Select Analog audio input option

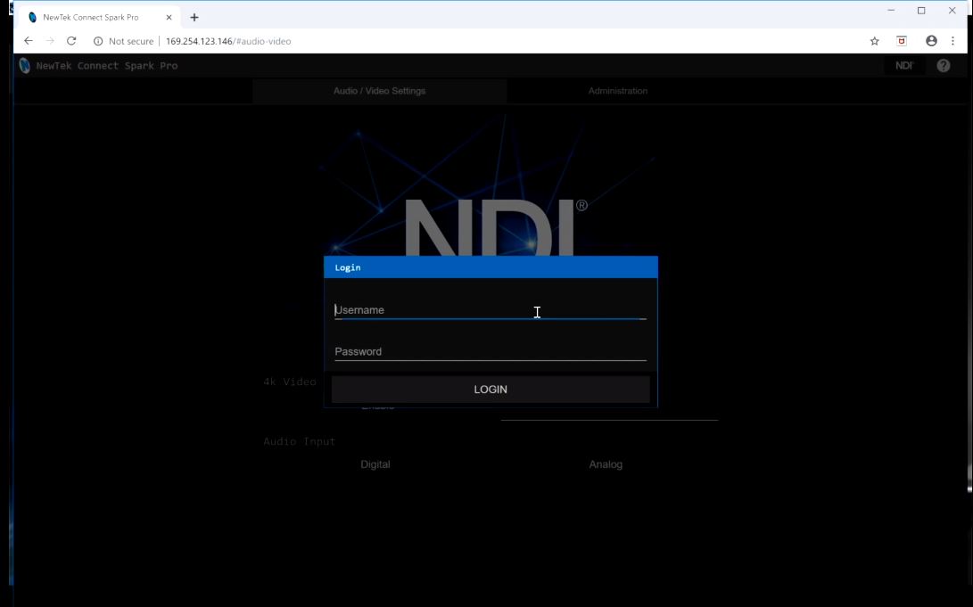(x=606, y=464)
